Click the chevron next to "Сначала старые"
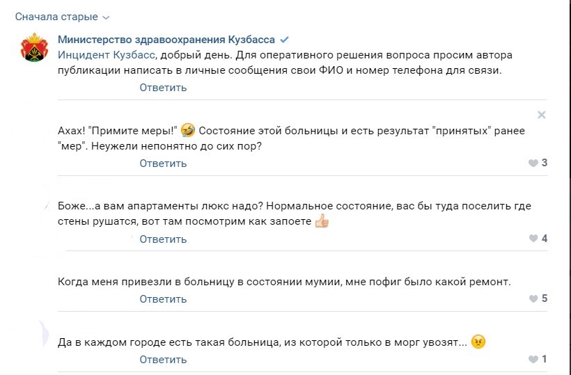Screen dimensions: 571x375 [106, 17]
